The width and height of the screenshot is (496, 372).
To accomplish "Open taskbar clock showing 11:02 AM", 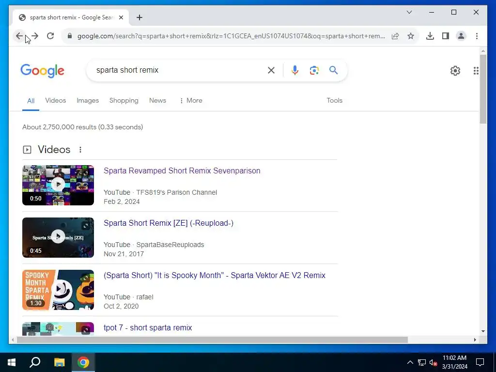I will pyautogui.click(x=454, y=362).
